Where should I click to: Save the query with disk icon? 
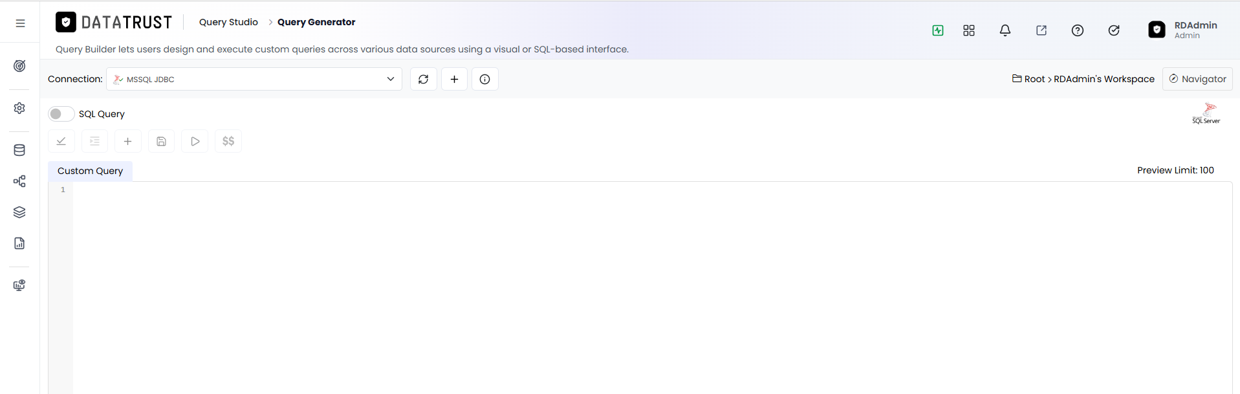click(162, 141)
